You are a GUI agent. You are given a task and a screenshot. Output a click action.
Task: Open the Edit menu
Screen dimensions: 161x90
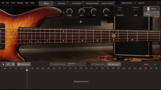point(8,3)
